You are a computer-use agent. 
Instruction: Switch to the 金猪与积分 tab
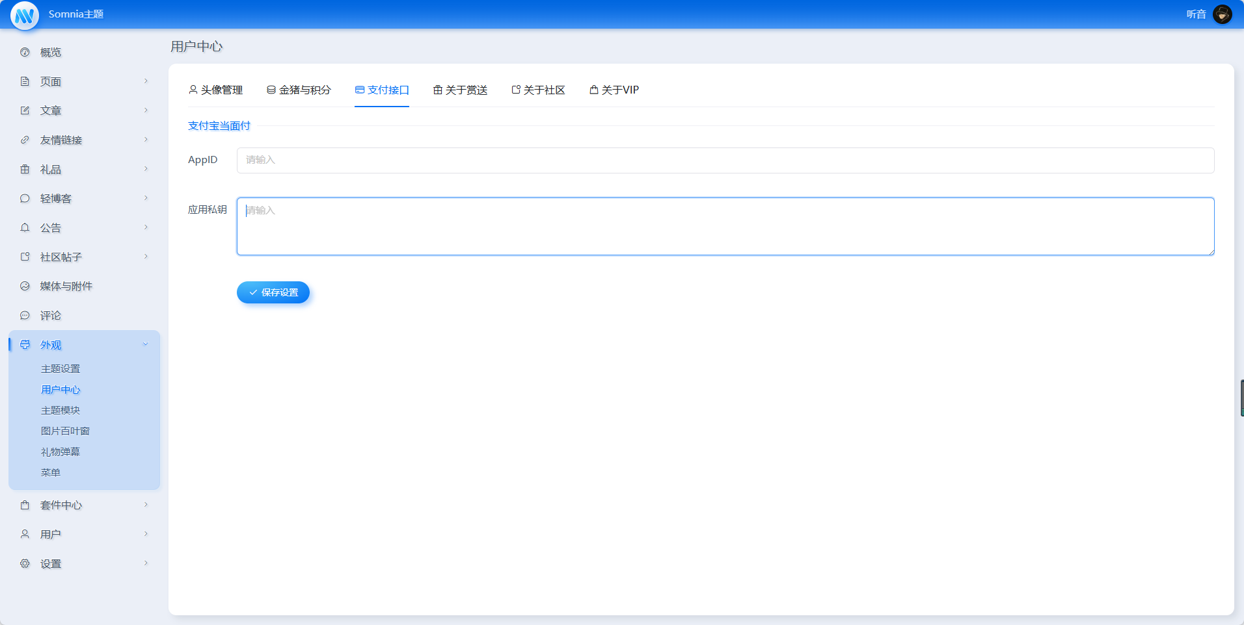coord(299,90)
